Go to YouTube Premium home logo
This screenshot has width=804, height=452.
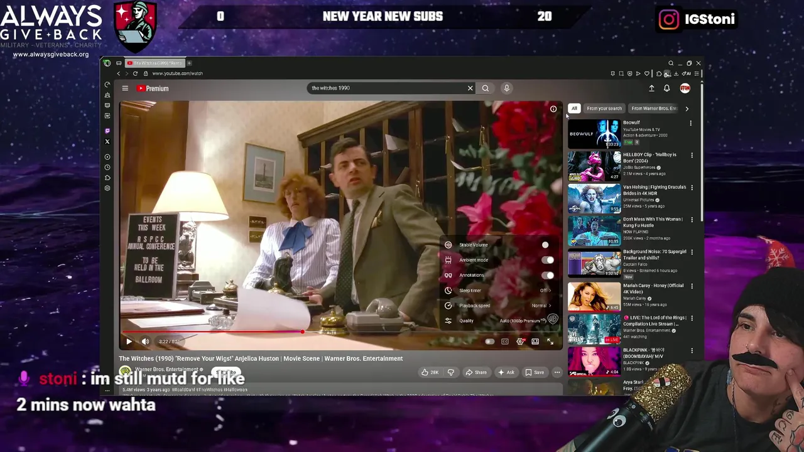153,89
